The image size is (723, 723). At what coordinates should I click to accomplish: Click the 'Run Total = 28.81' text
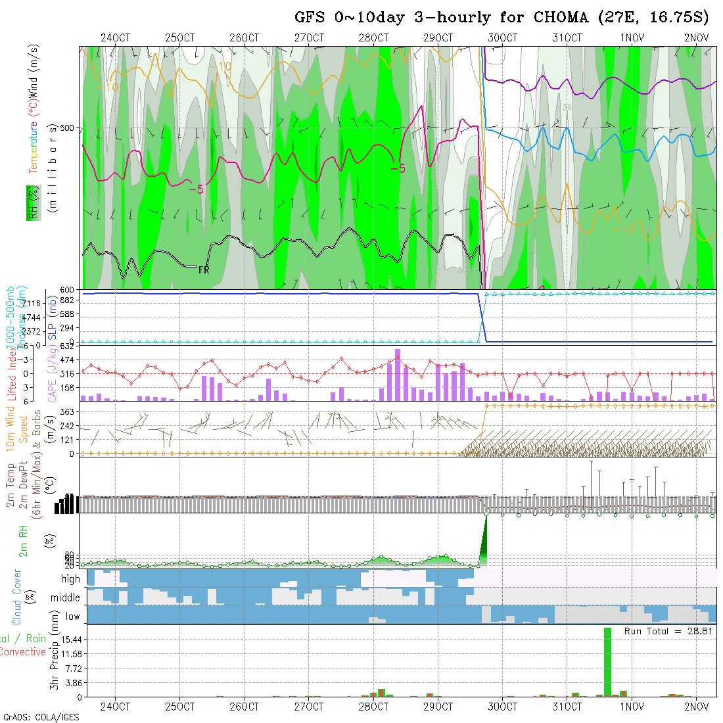(x=668, y=630)
